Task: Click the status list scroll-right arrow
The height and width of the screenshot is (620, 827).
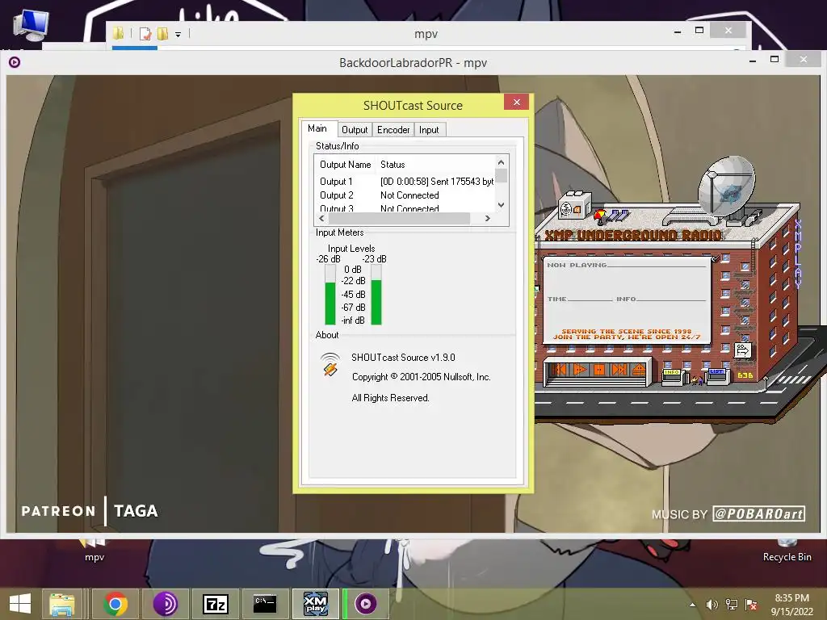Action: pos(488,218)
